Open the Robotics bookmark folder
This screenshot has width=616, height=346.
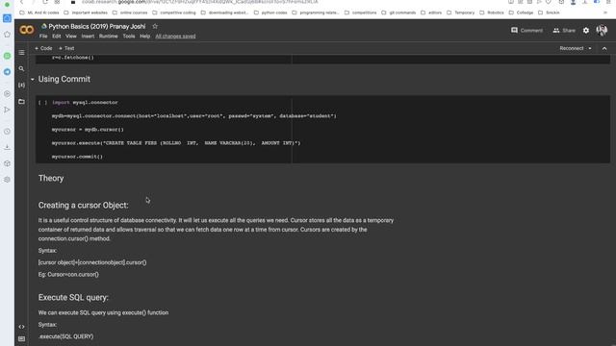pos(492,12)
